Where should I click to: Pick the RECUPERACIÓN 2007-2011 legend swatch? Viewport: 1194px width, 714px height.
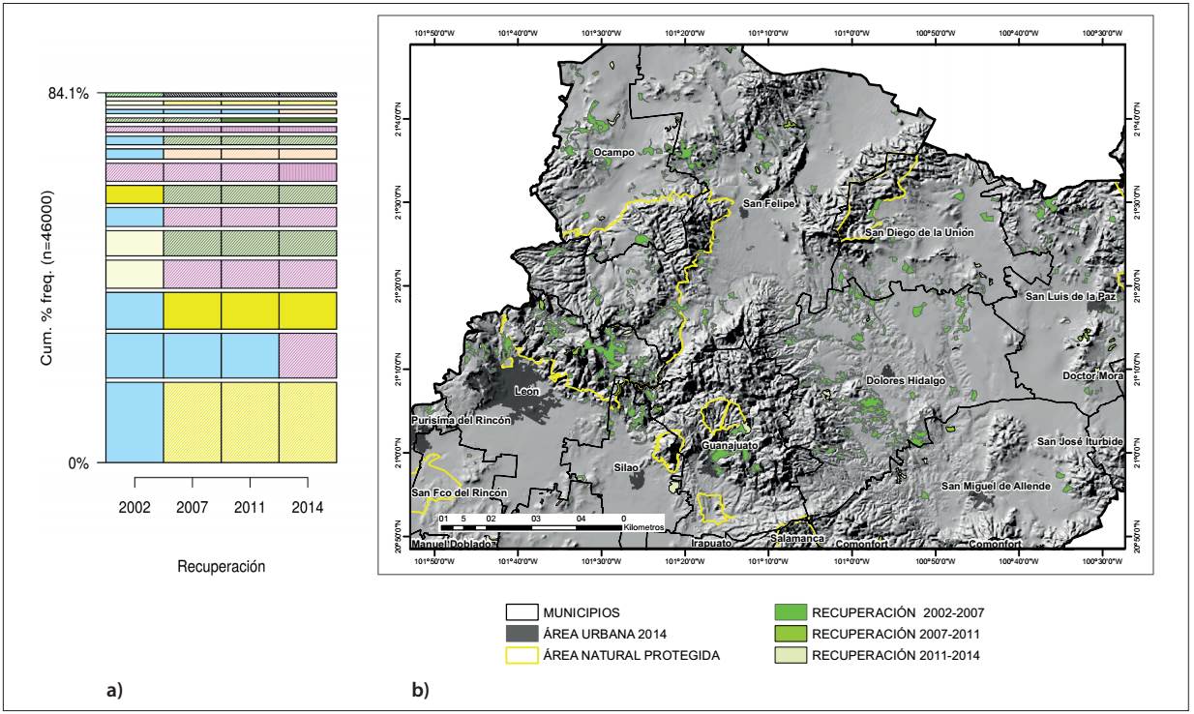pyautogui.click(x=791, y=634)
